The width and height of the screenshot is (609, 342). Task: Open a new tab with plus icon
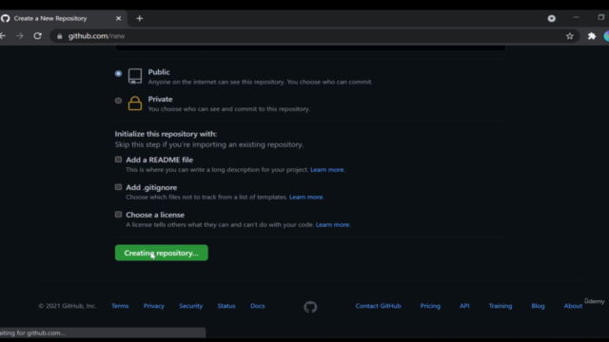point(140,18)
